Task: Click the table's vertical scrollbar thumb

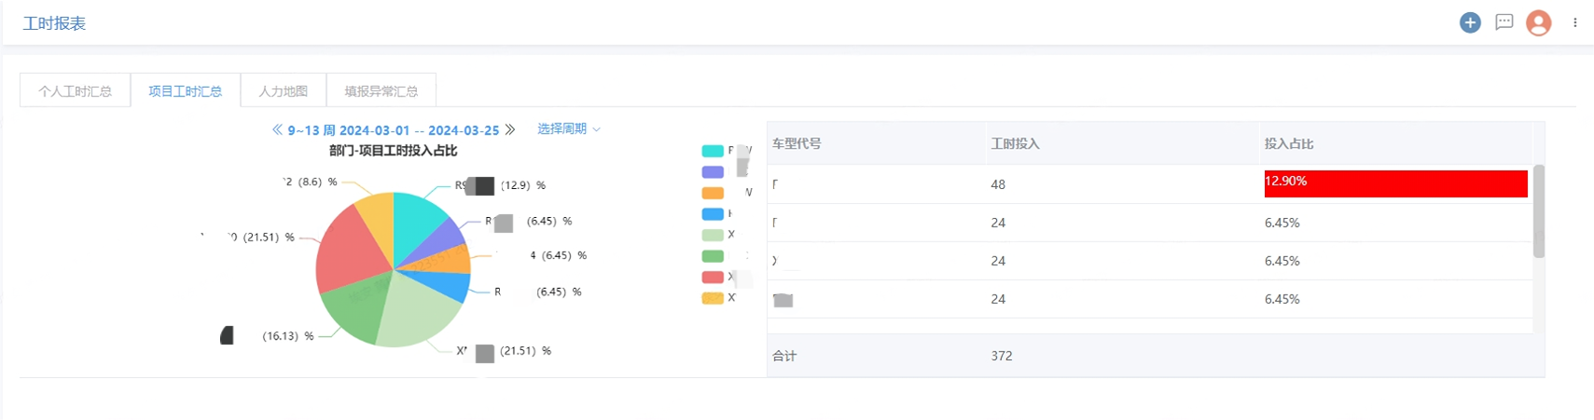Action: pos(1539,211)
